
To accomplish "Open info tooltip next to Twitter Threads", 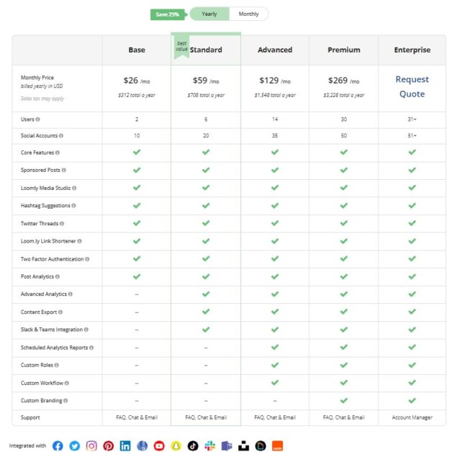I will 62,224.
